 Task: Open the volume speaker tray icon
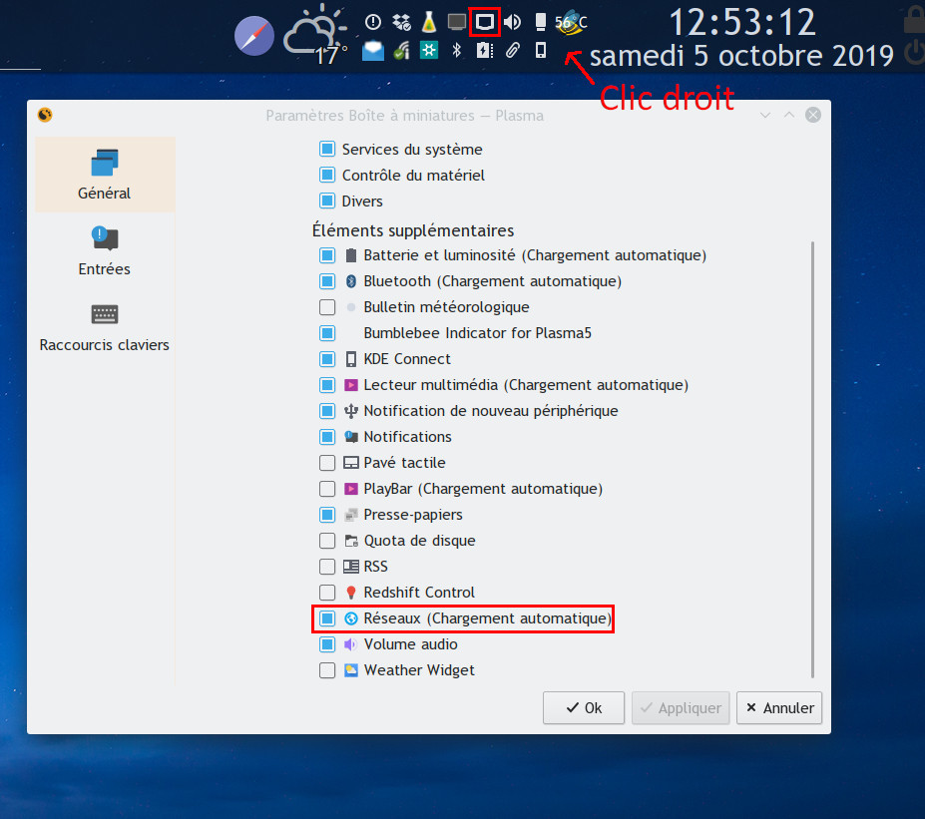(x=512, y=22)
